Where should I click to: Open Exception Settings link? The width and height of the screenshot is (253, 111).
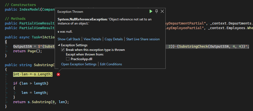79,64
